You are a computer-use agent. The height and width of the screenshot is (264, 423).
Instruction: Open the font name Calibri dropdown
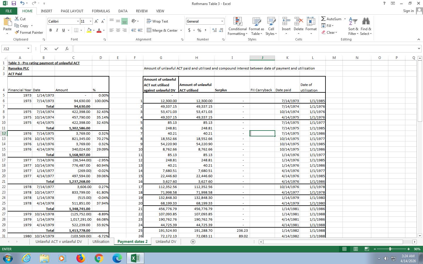point(78,21)
